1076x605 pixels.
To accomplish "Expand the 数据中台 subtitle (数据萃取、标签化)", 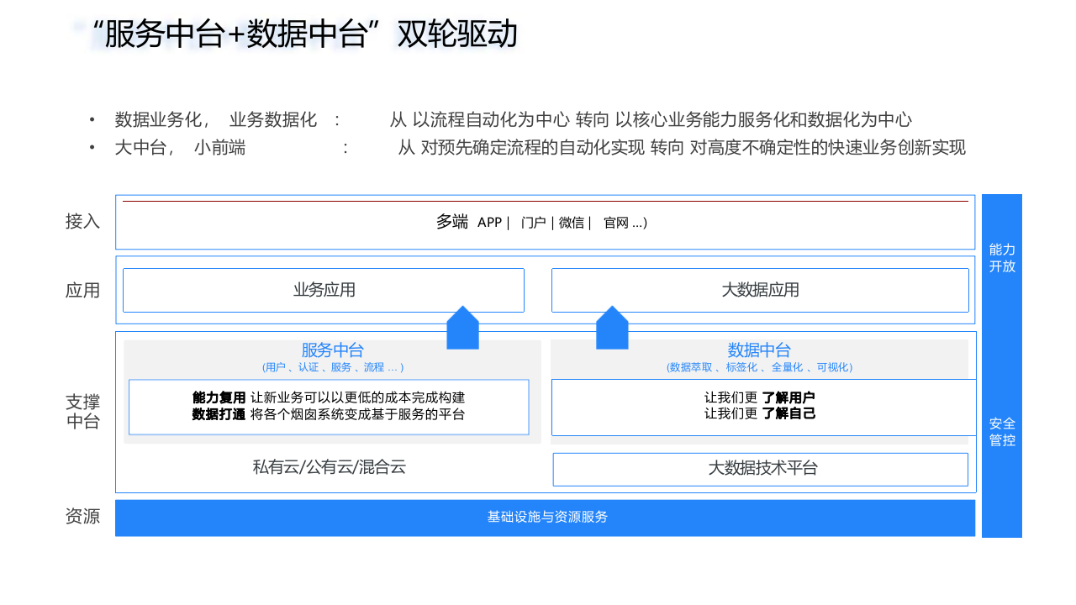I will (x=759, y=366).
